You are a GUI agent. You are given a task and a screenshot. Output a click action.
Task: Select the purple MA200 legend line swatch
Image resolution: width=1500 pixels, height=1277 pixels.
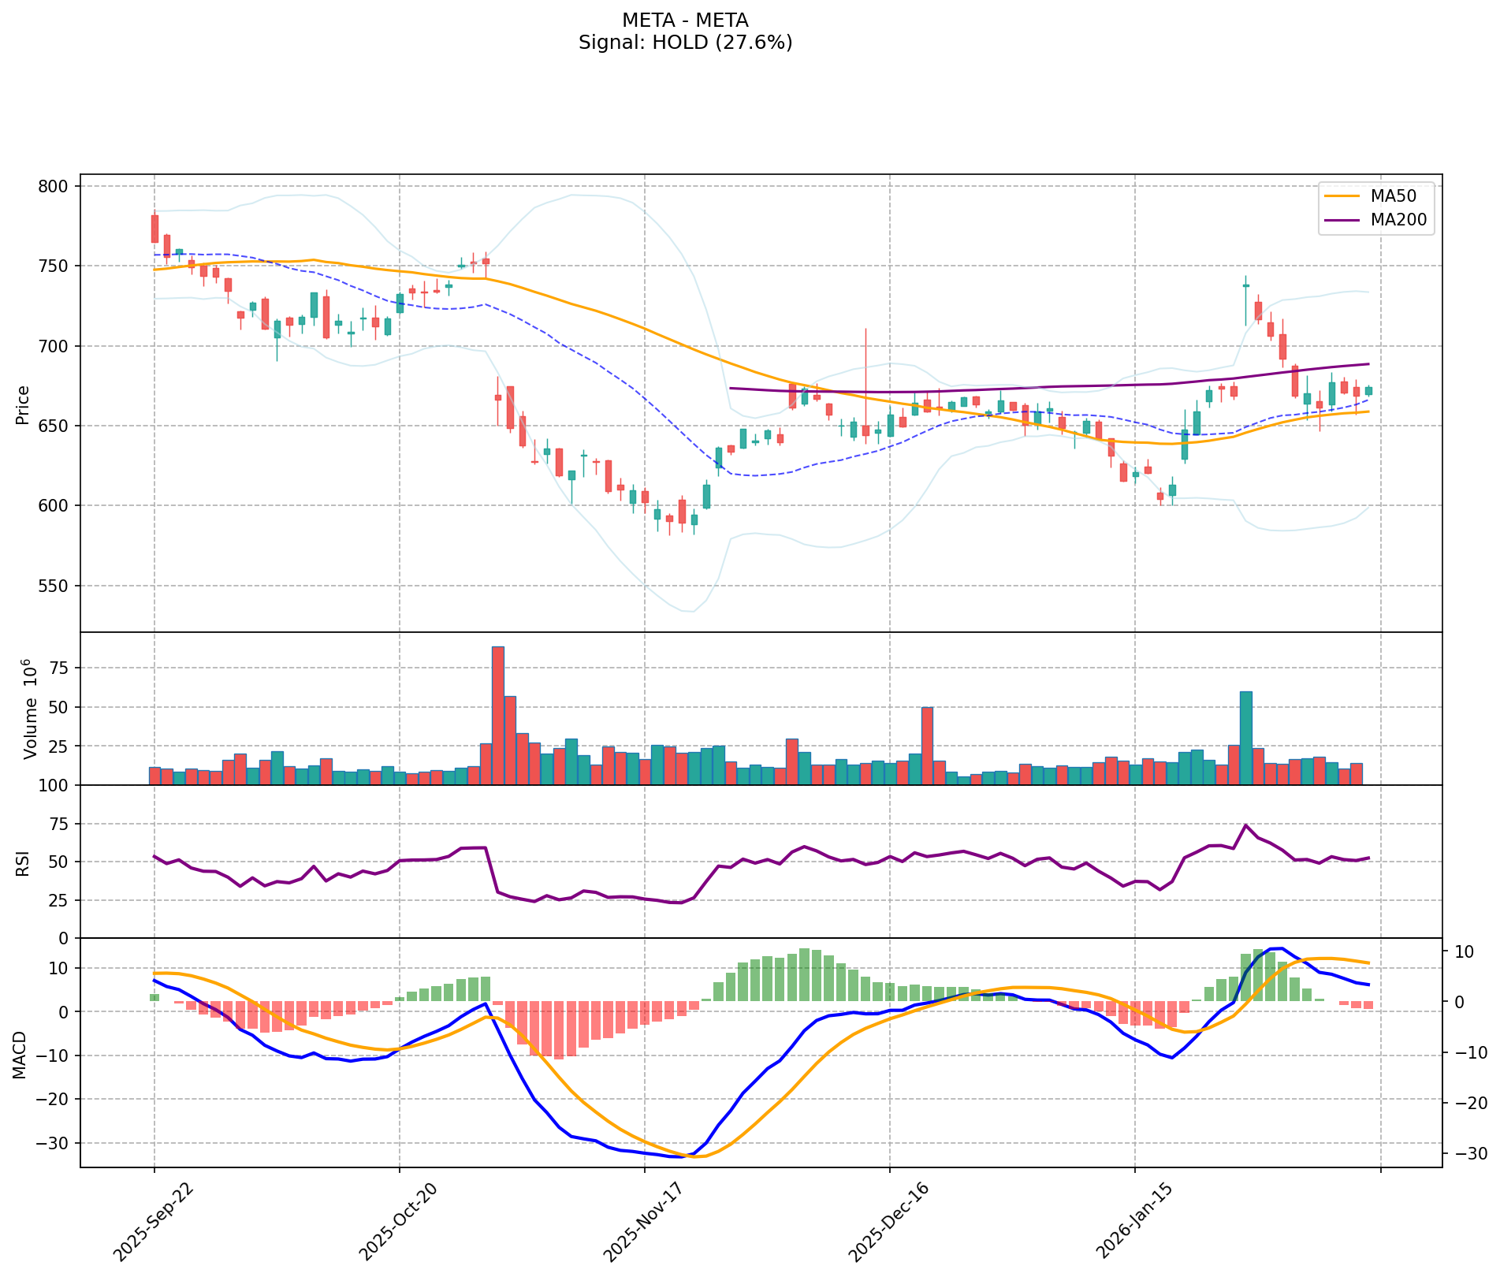click(x=1342, y=221)
